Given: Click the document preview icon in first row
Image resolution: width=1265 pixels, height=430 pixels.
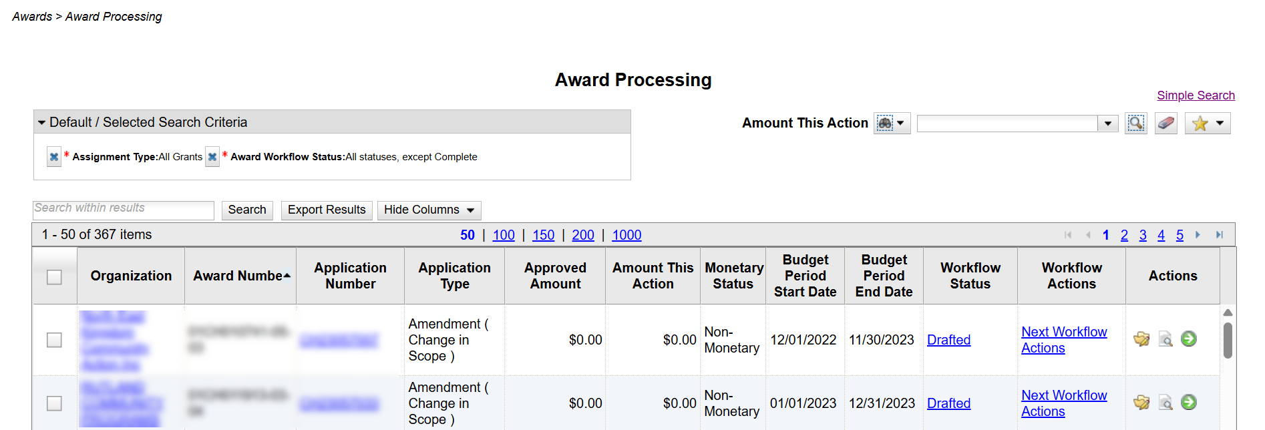Looking at the screenshot, I should [x=1165, y=339].
